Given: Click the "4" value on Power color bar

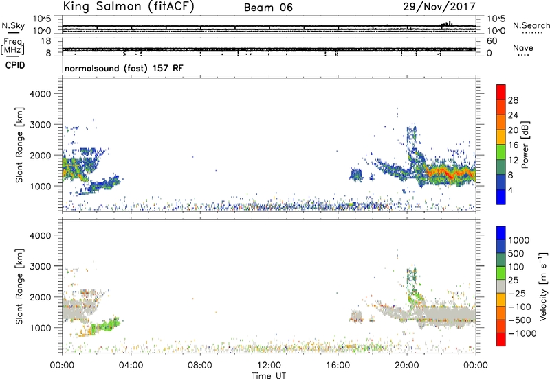Looking at the screenshot, I should click(511, 190).
